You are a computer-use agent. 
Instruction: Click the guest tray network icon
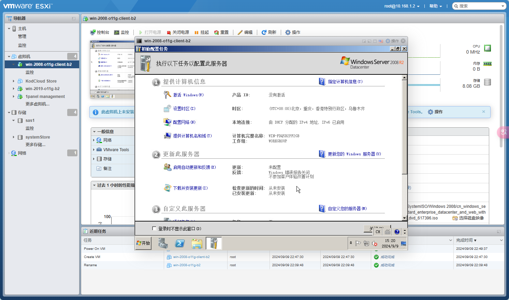(366, 243)
